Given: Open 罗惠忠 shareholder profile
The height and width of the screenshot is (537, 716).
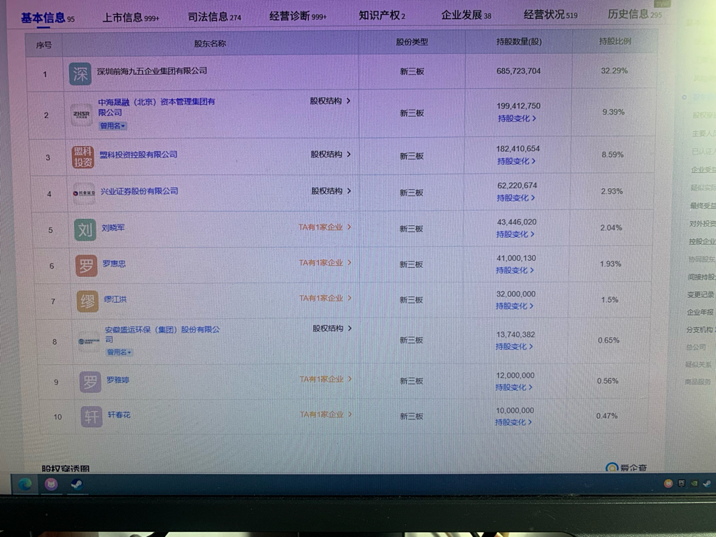Looking at the screenshot, I should tap(114, 264).
